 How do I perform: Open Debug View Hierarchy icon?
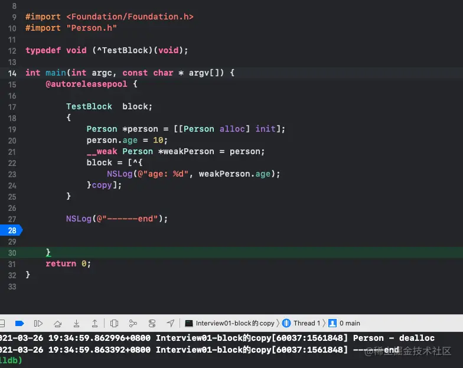click(x=114, y=324)
